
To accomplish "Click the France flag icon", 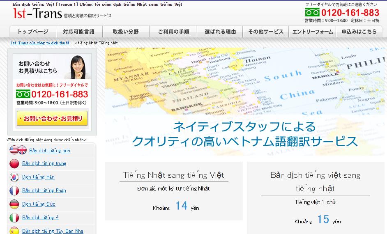I will [x=14, y=190].
